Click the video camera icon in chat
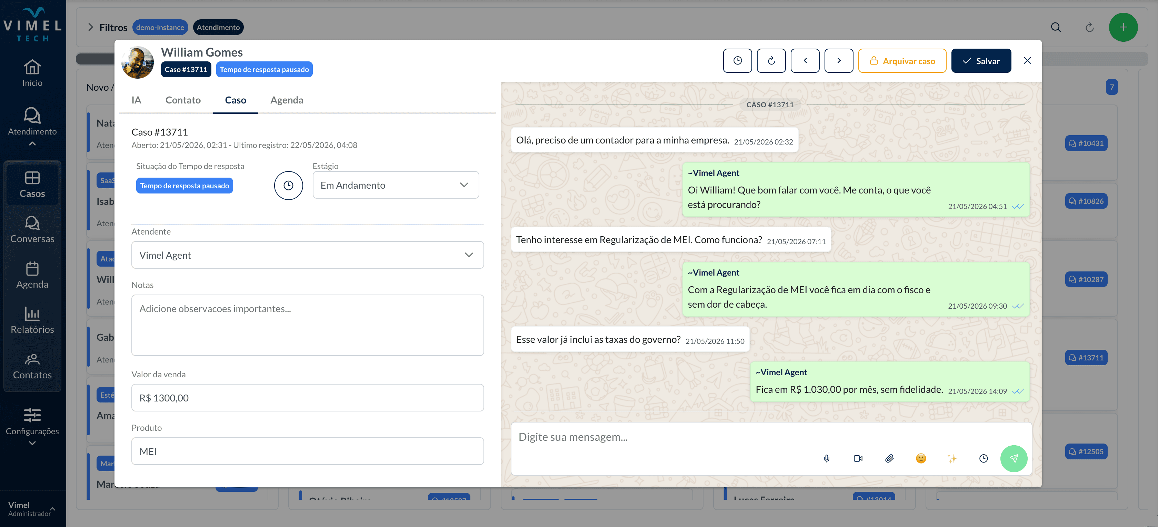 click(858, 459)
